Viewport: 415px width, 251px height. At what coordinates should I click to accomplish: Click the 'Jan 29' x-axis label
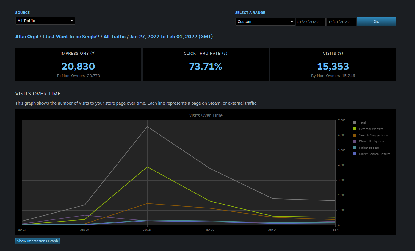(x=147, y=230)
